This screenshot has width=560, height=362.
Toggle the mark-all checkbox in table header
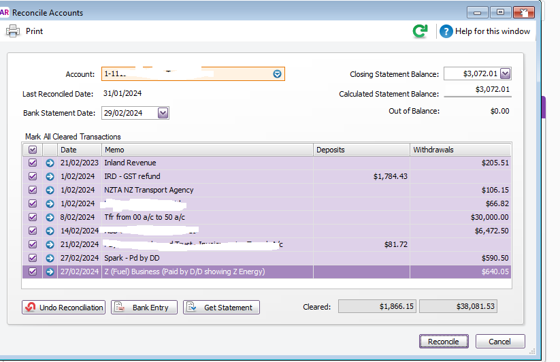tap(33, 150)
